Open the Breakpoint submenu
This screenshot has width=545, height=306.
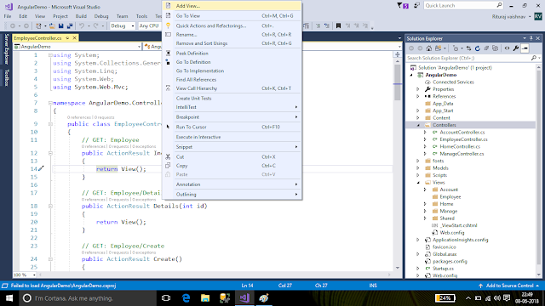pos(232,117)
